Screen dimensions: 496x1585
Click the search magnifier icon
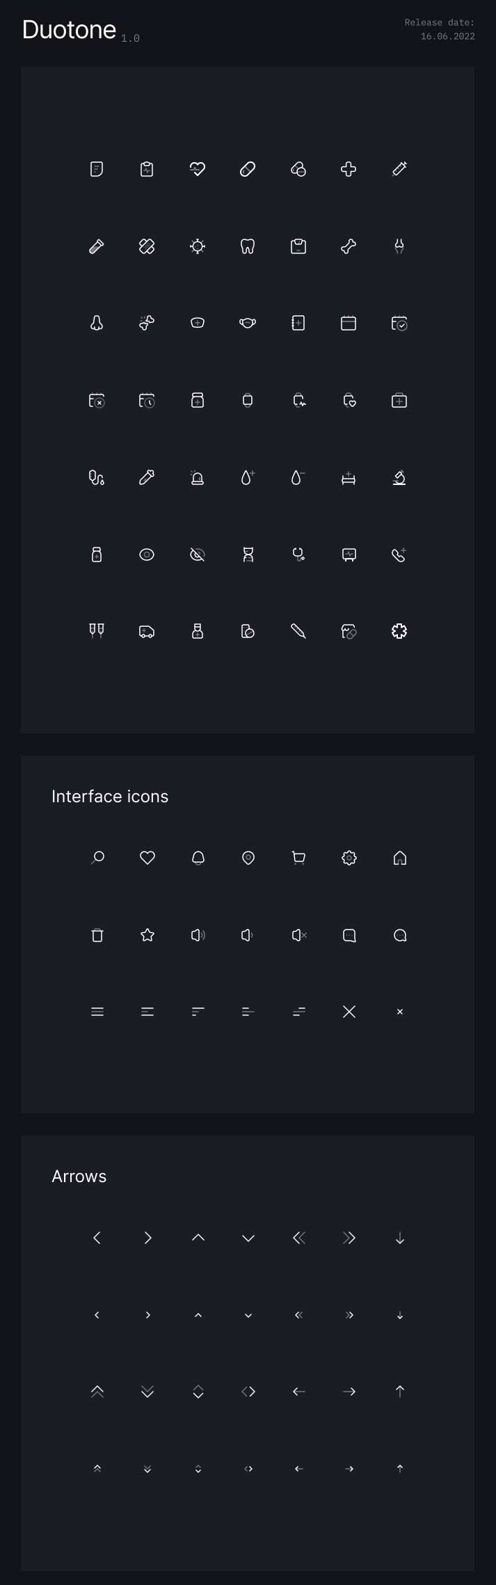click(97, 858)
